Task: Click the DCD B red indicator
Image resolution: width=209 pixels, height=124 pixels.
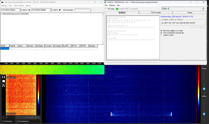Action: [x=60, y=10]
